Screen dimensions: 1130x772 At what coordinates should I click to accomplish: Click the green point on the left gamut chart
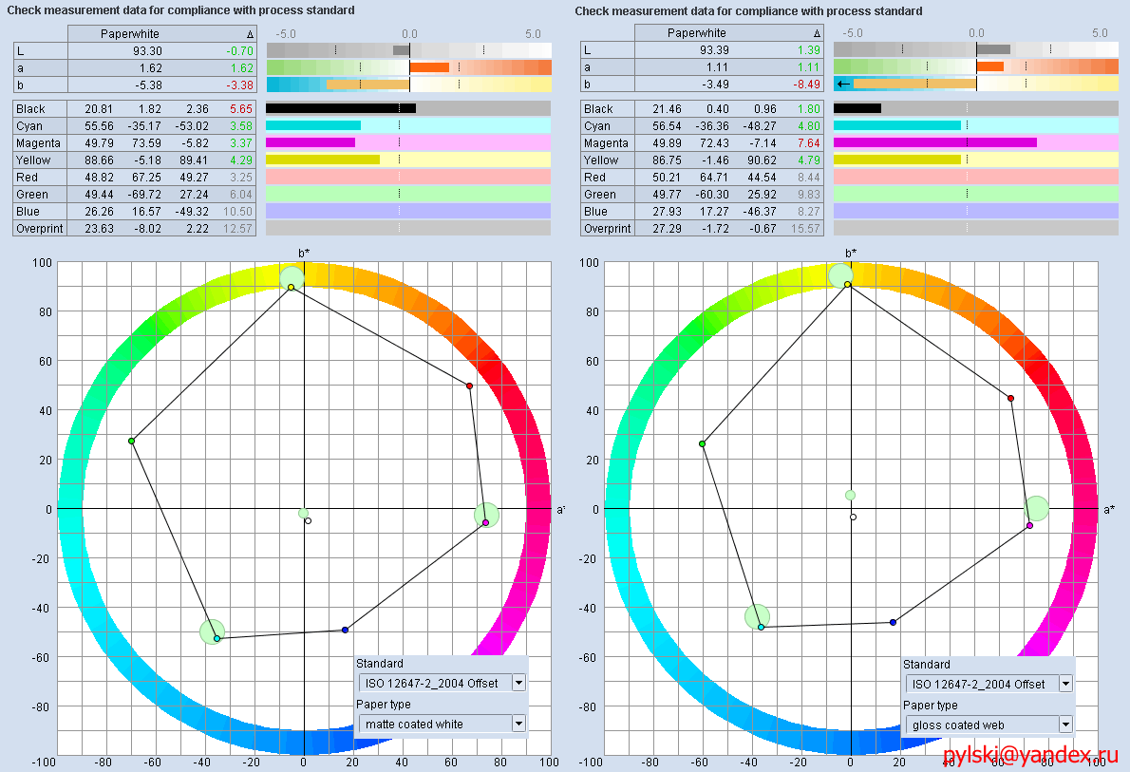(x=132, y=441)
